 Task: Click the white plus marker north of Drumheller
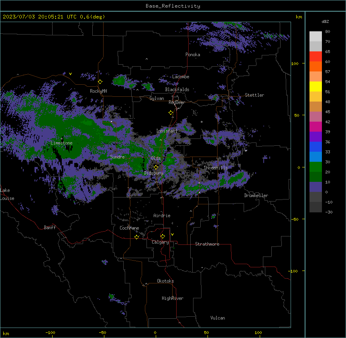tap(246, 151)
